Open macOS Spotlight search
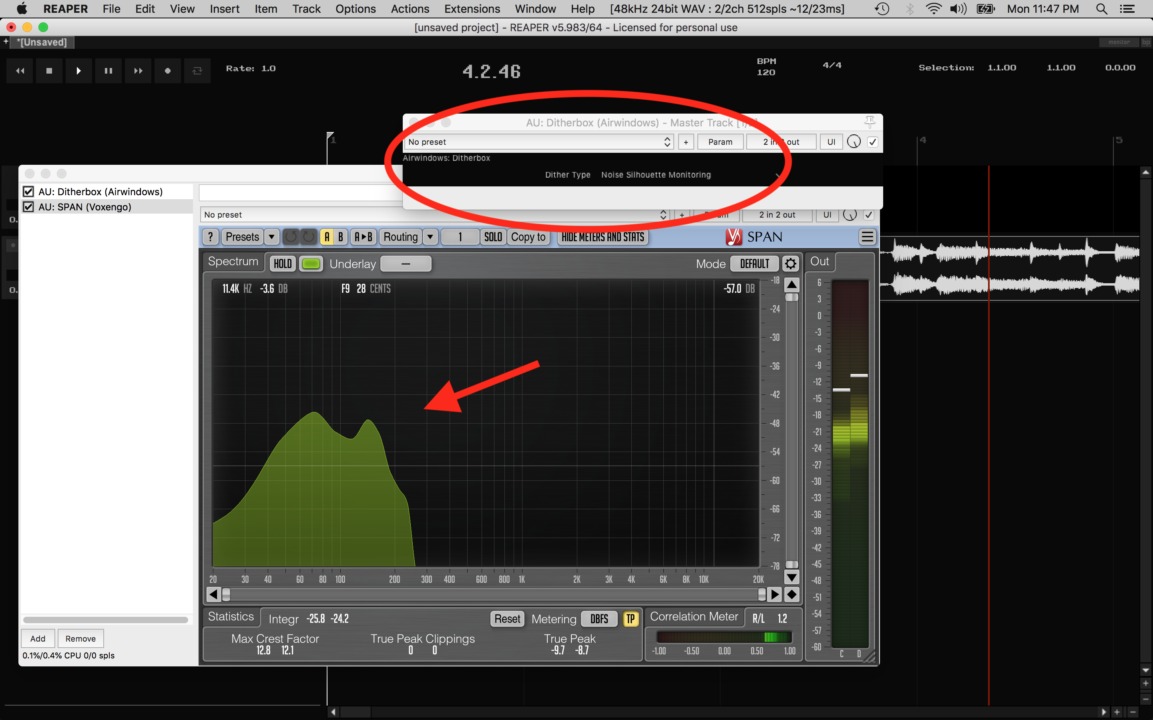 point(1101,9)
